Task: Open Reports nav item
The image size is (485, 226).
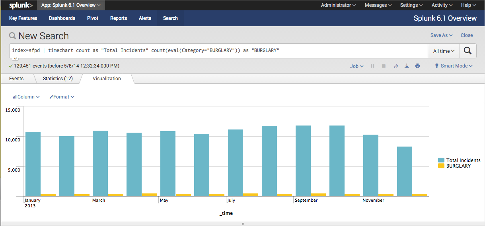Action: coord(119,18)
